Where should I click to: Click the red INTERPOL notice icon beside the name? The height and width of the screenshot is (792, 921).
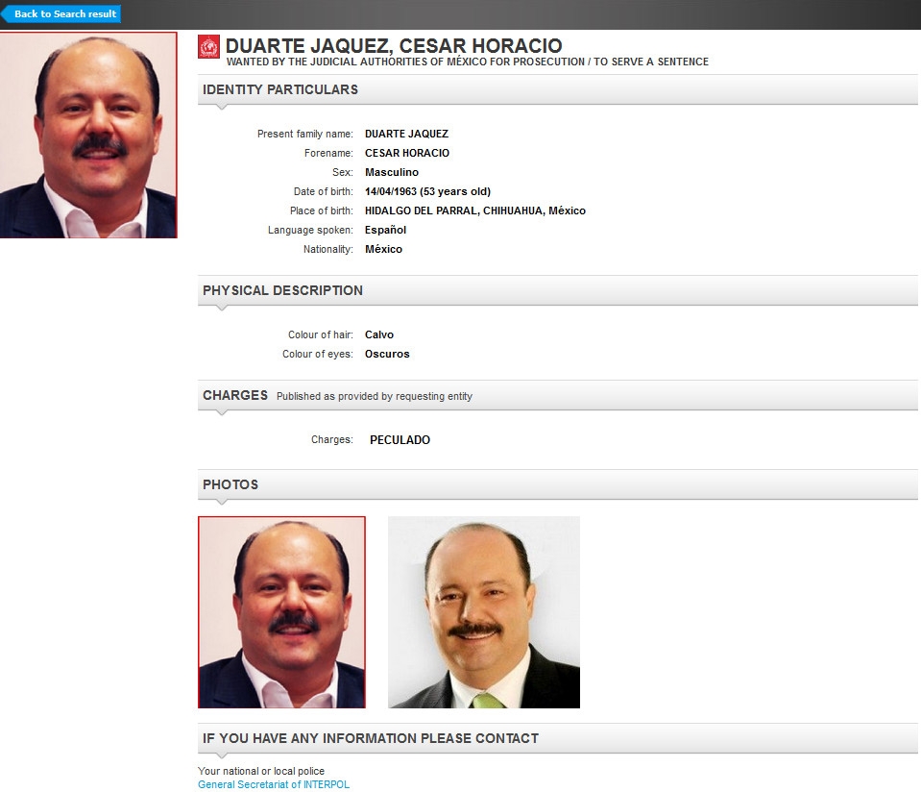tap(208, 47)
